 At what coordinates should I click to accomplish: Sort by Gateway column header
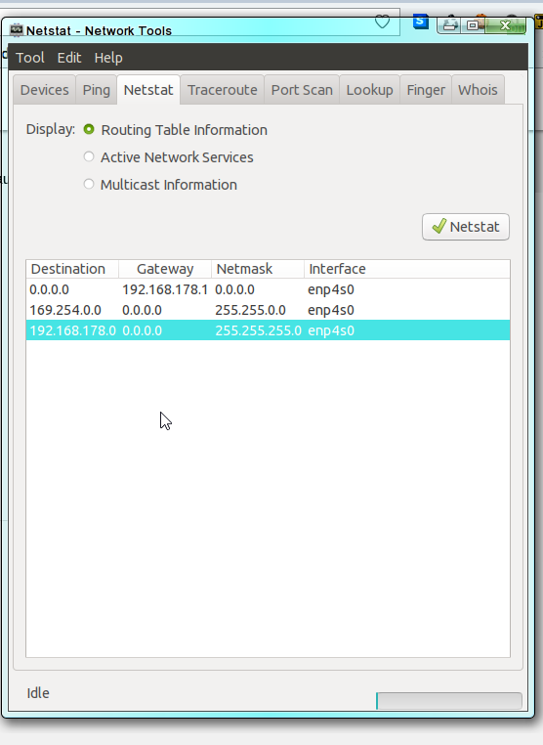pyautogui.click(x=165, y=269)
